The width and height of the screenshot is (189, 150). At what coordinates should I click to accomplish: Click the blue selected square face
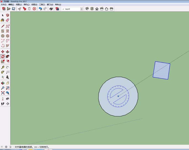coord(161,70)
